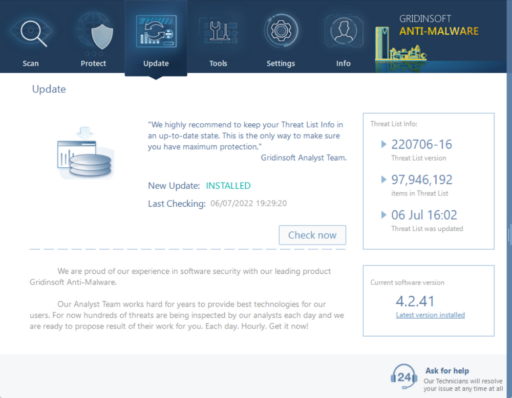Open the Latest version installed link
The image size is (512, 398).
tap(430, 315)
